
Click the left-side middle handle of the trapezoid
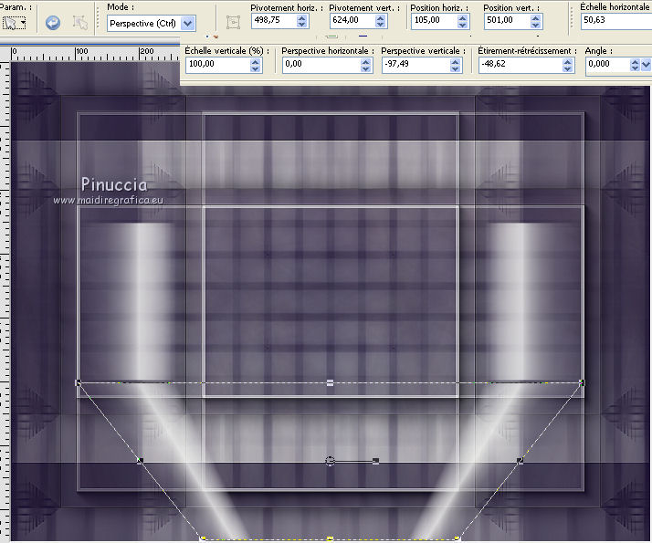click(140, 461)
